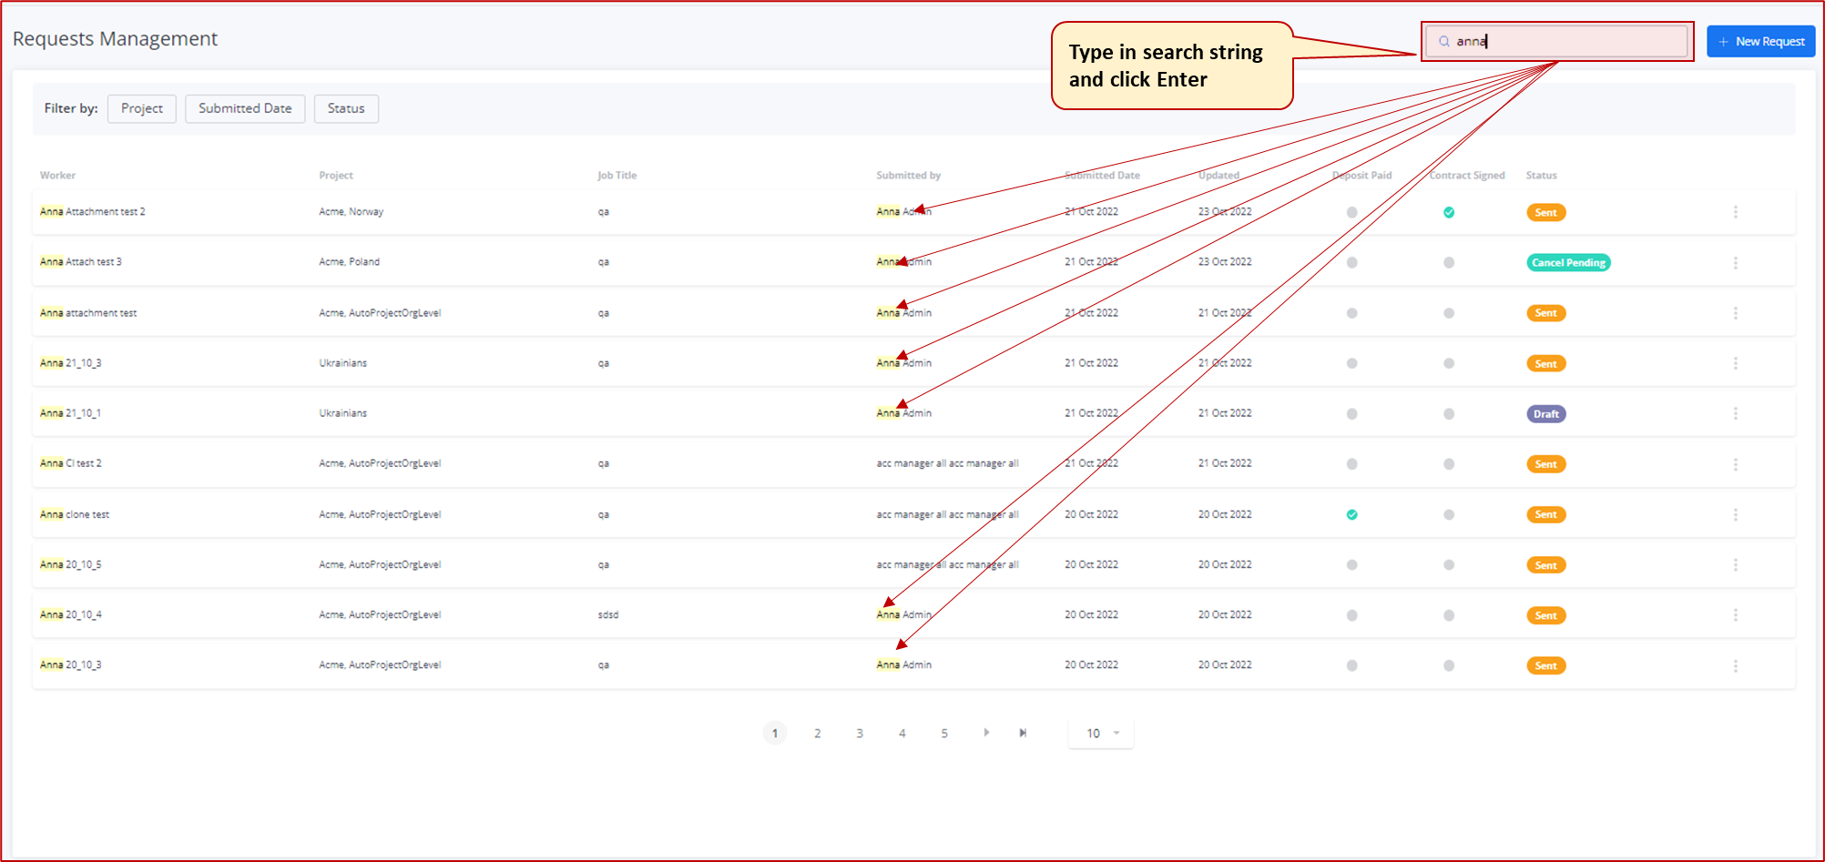Toggle Deposit Paid circle for Anna CI test 2
The height and width of the screenshot is (862, 1825).
point(1351,463)
